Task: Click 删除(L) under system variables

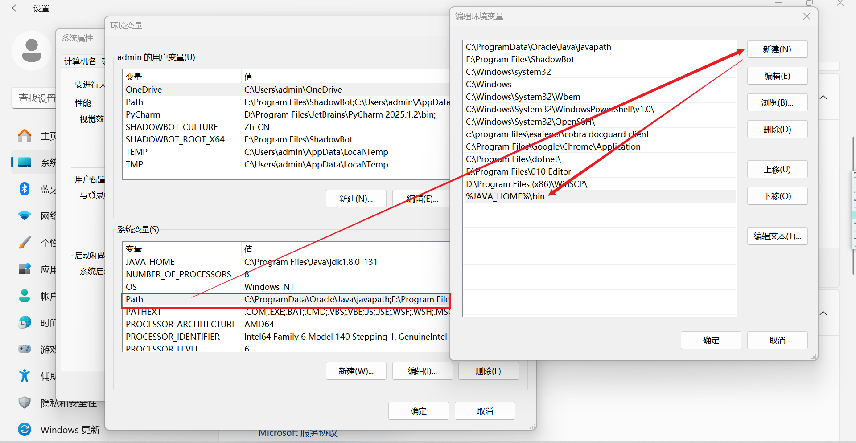Action: point(488,371)
